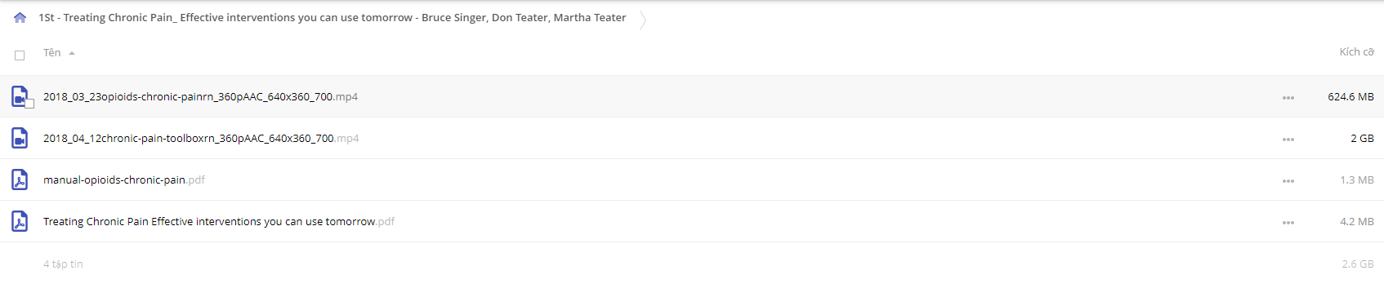Expand the breadcrumb chevron after folder name
The height and width of the screenshot is (297, 1384).
point(643,20)
